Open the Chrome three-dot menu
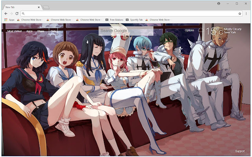This screenshot has width=252, height=157. pos(246,14)
